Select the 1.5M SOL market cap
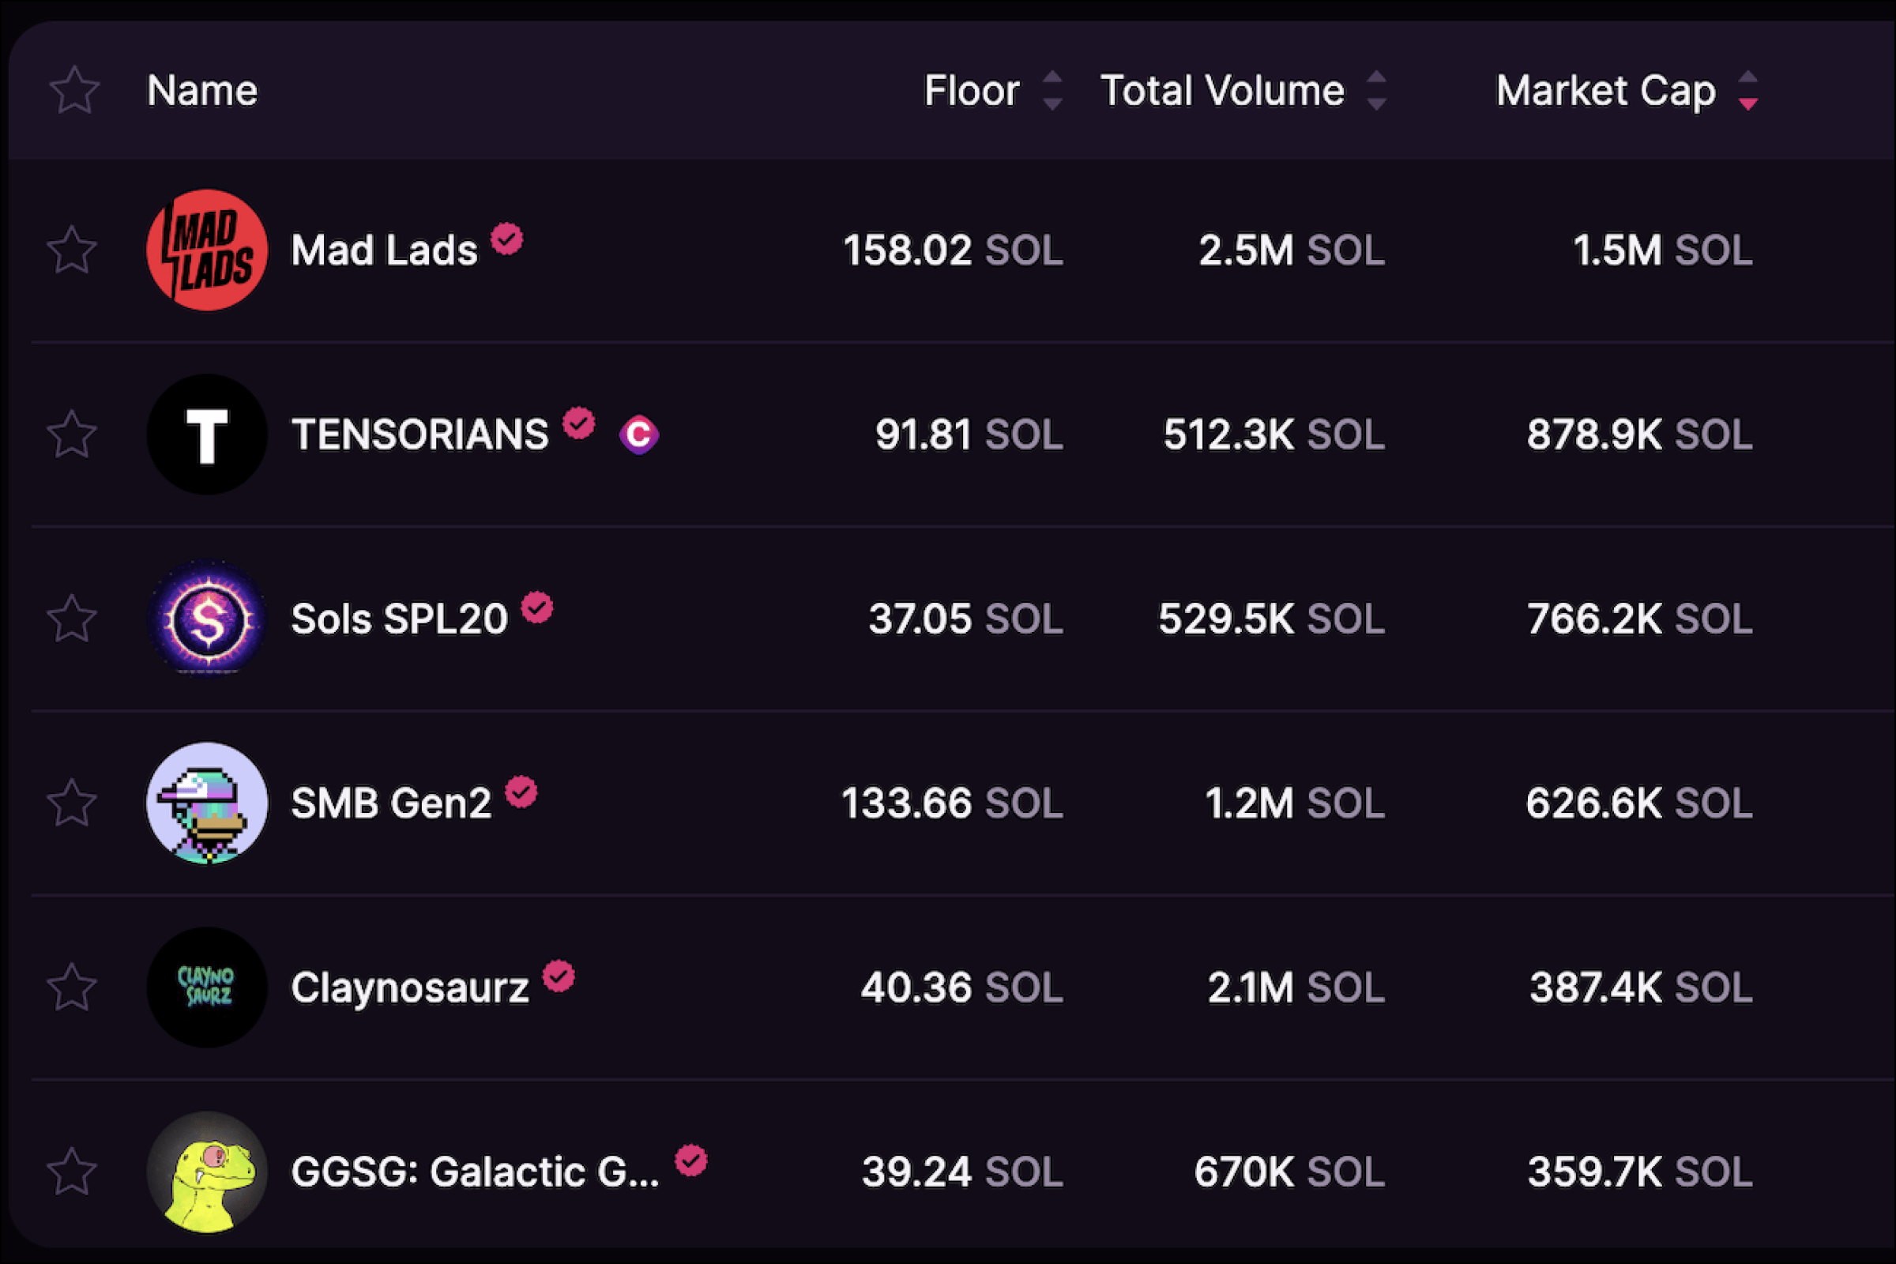This screenshot has height=1264, width=1896. pyautogui.click(x=1663, y=250)
